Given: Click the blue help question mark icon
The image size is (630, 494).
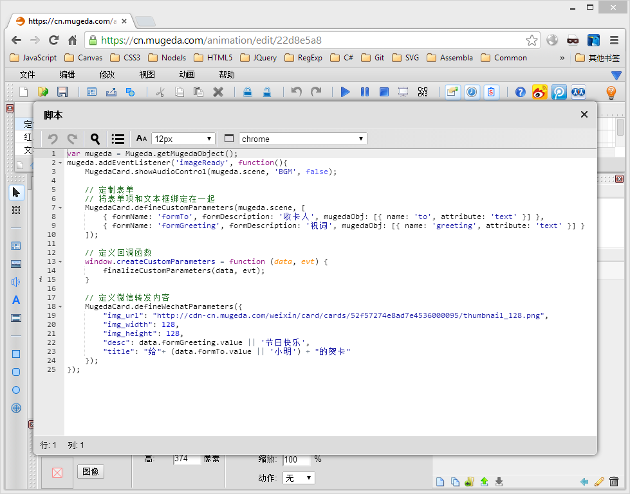Looking at the screenshot, I should [x=521, y=92].
